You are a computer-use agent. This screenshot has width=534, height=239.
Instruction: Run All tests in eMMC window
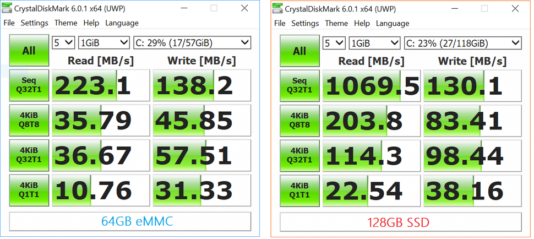click(29, 50)
